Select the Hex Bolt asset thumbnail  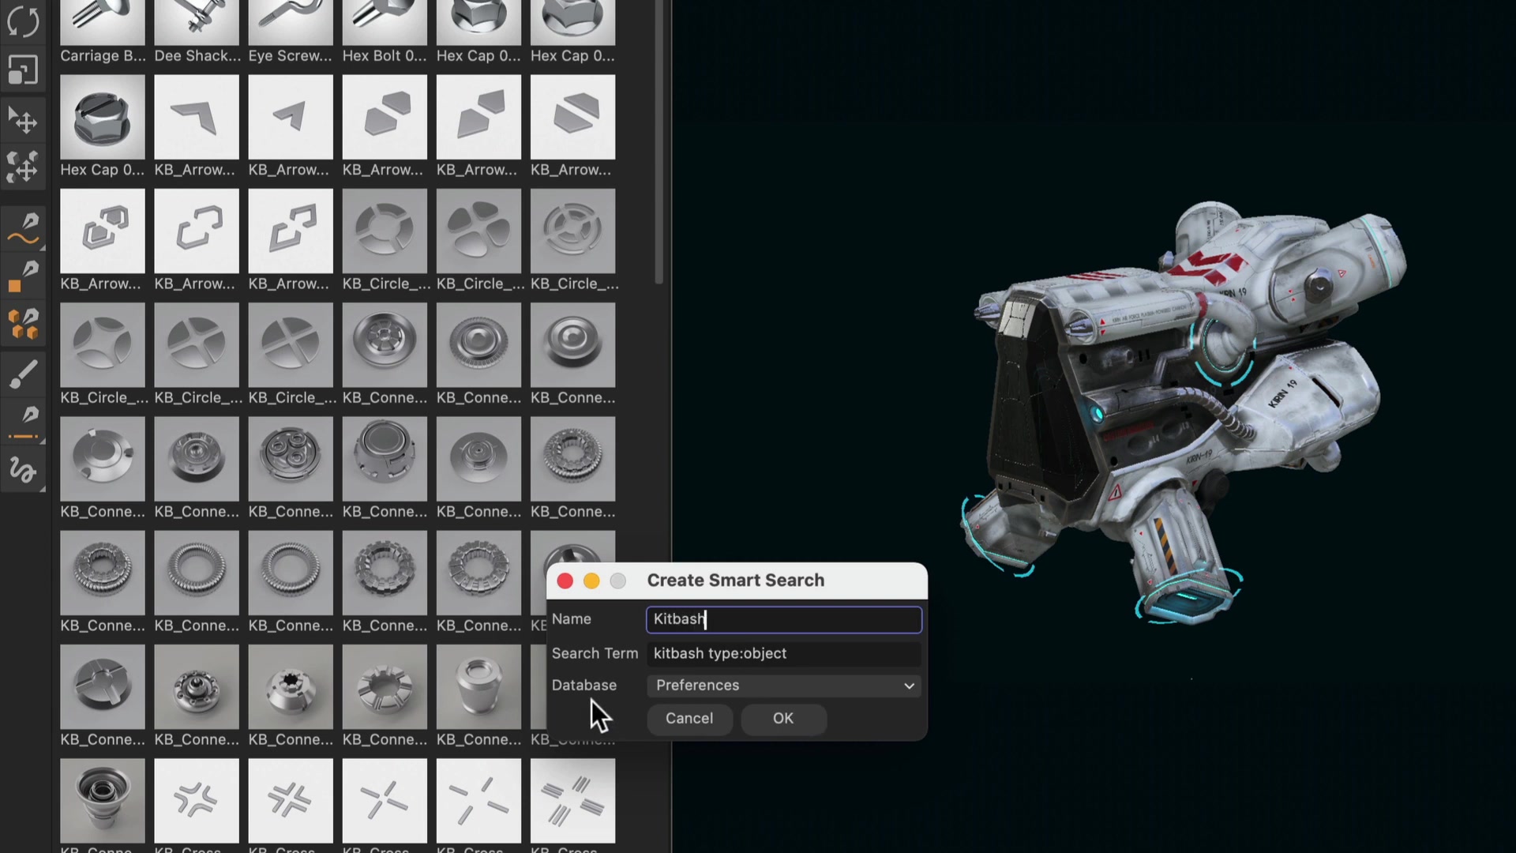click(x=385, y=20)
